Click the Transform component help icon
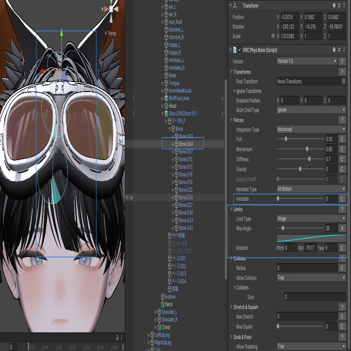Image resolution: width=351 pixels, height=351 pixels. (333, 6)
